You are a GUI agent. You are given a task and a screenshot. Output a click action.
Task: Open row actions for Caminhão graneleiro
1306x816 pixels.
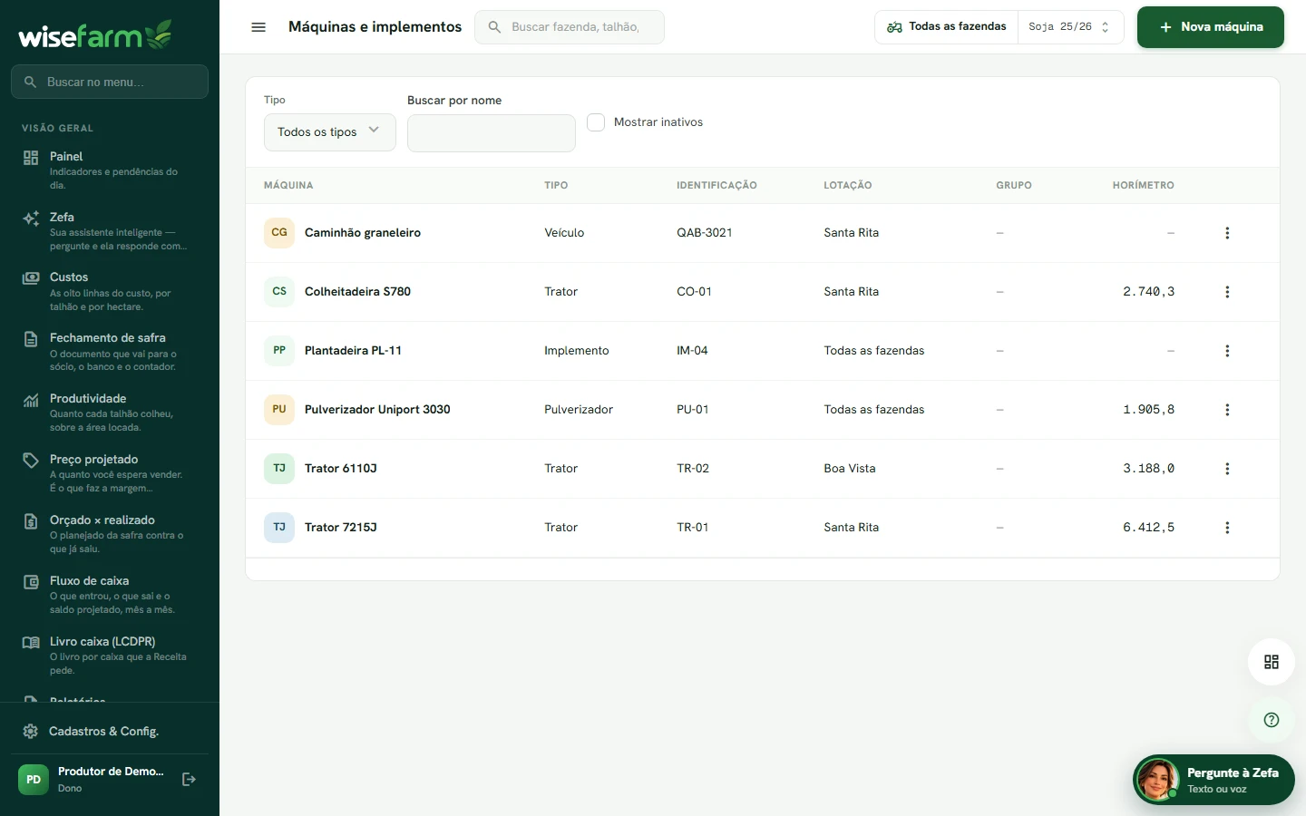[1227, 233]
